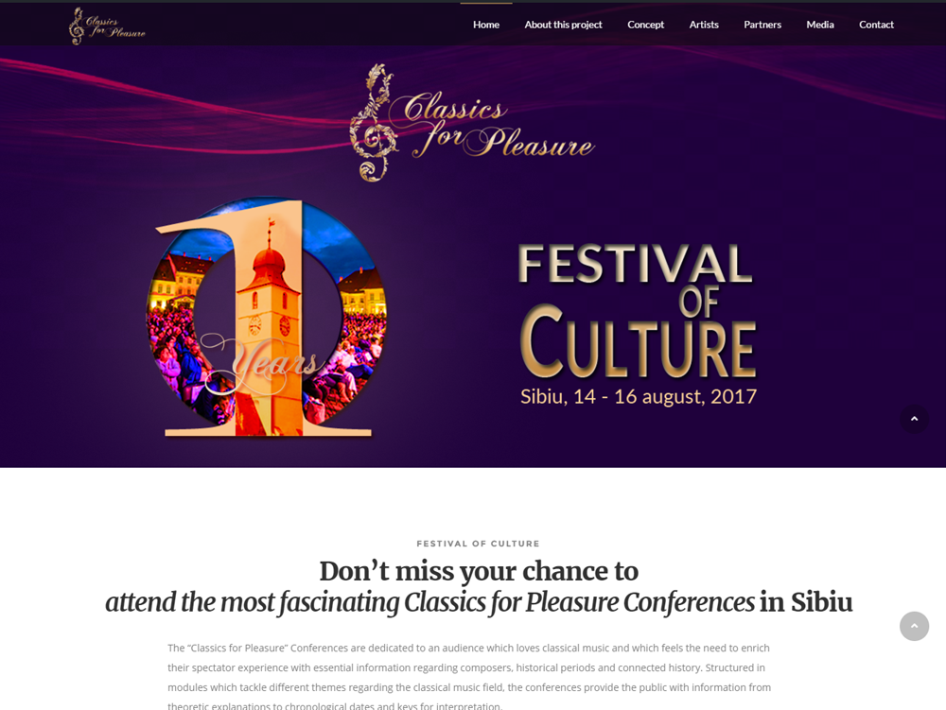Open the Home menu item
This screenshot has height=710, width=946.
(486, 25)
